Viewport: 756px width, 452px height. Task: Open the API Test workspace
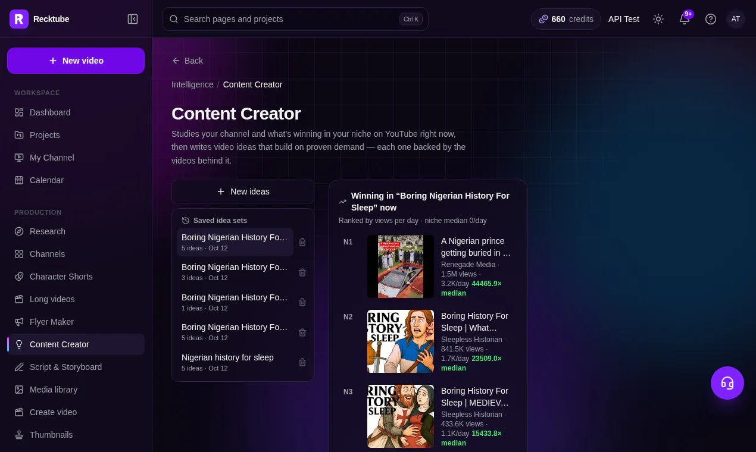coord(624,19)
